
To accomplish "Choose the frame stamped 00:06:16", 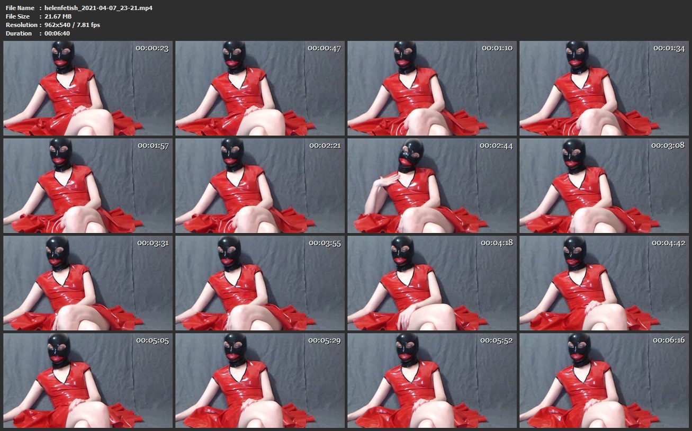I will click(604, 381).
